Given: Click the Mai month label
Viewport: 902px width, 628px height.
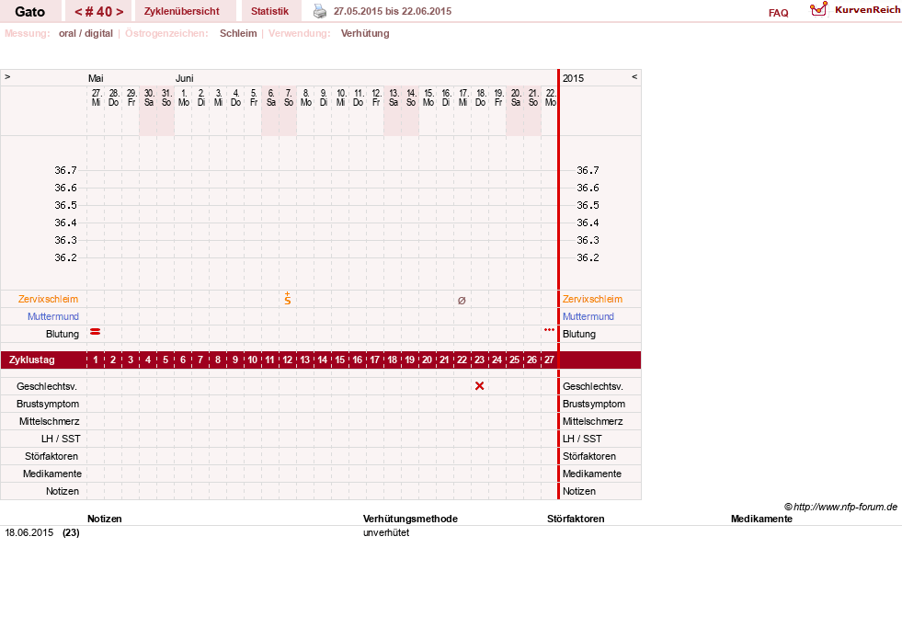Looking at the screenshot, I should 96,78.
